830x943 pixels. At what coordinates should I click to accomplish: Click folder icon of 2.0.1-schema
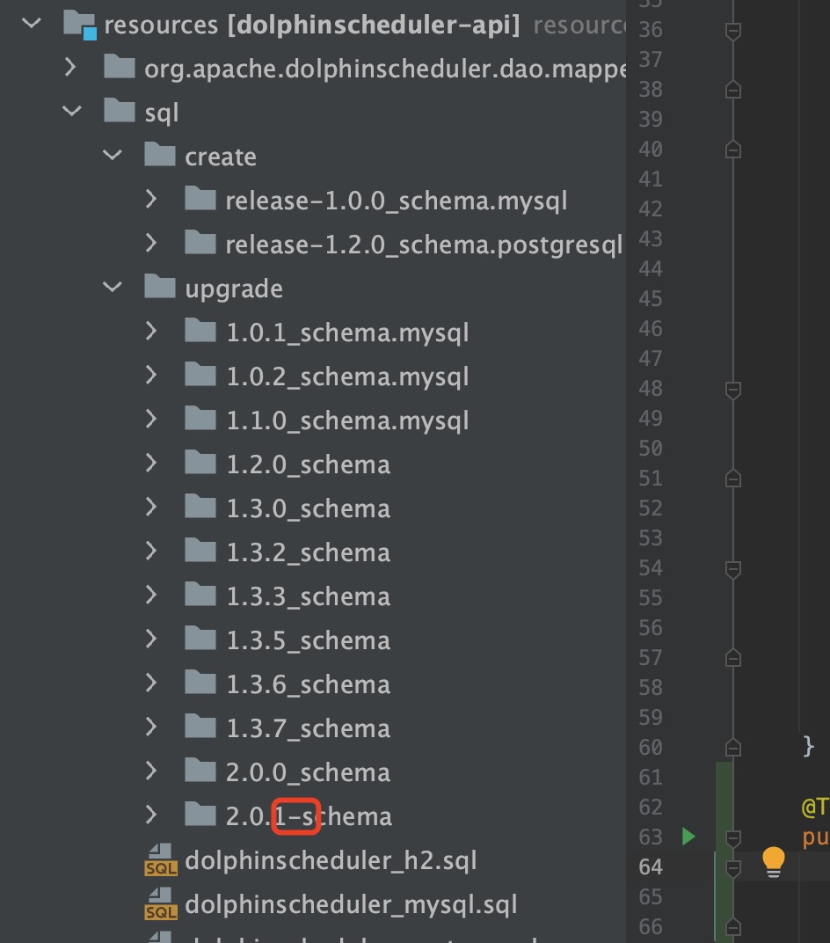200,815
